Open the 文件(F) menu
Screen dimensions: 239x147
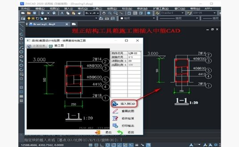25,9
